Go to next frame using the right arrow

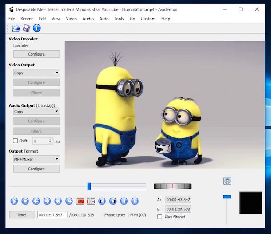point(47,201)
